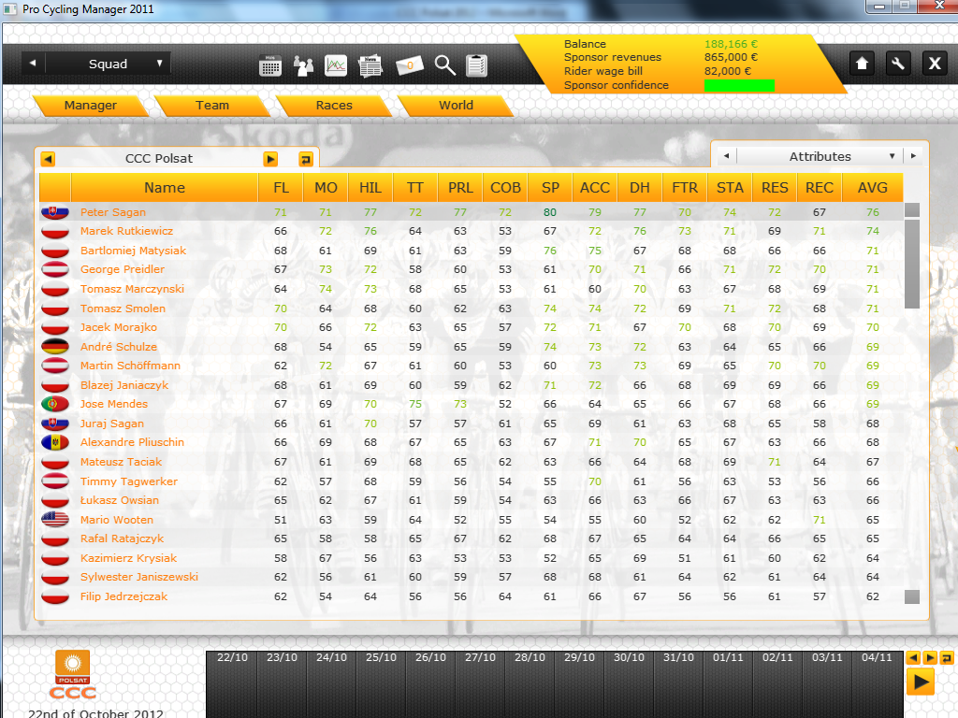The width and height of the screenshot is (958, 718).
Task: Open rider Filip Jedrzejczak
Action: pyautogui.click(x=123, y=596)
